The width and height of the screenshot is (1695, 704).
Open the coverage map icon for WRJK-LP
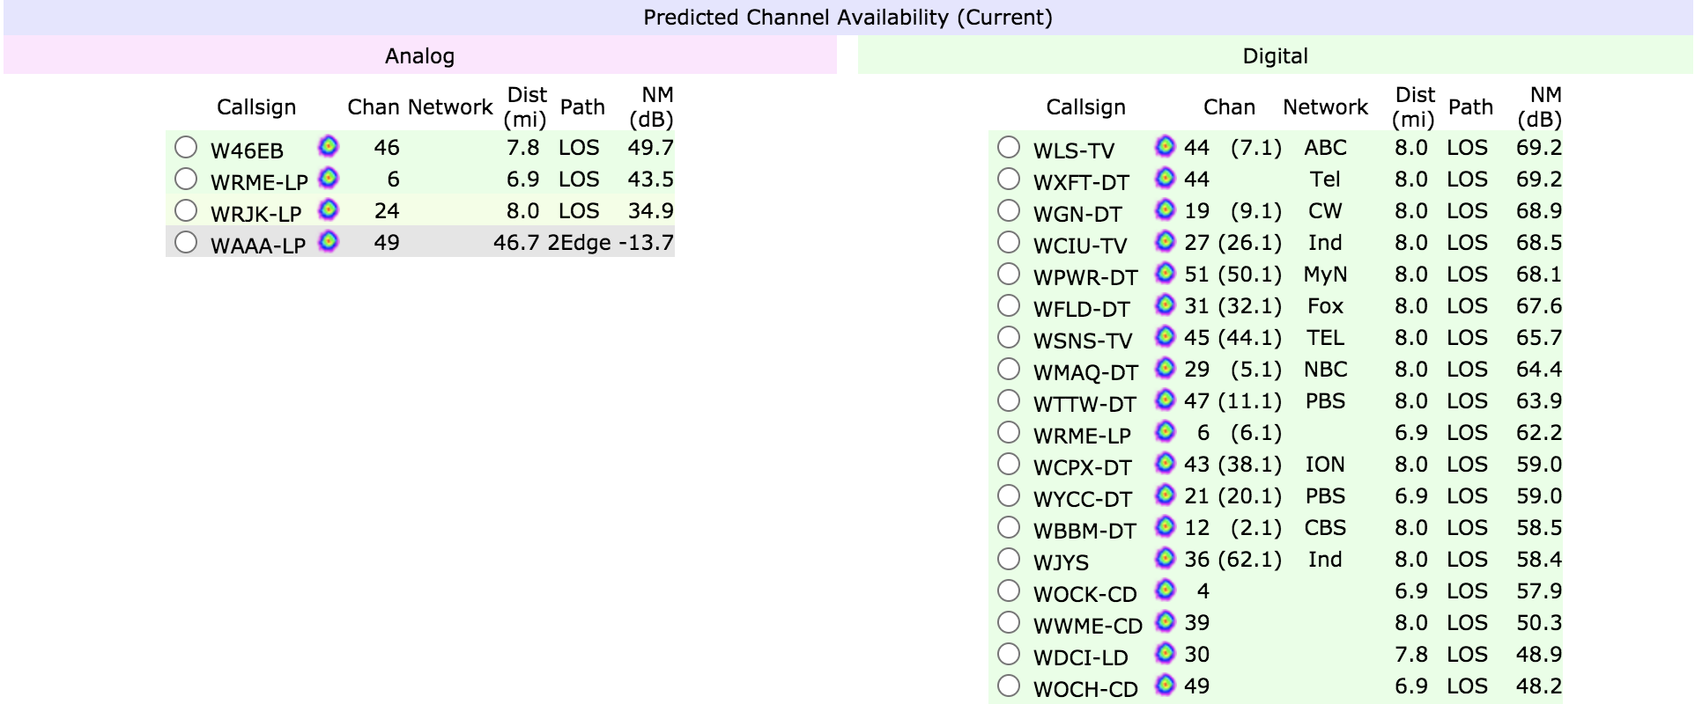point(329,209)
